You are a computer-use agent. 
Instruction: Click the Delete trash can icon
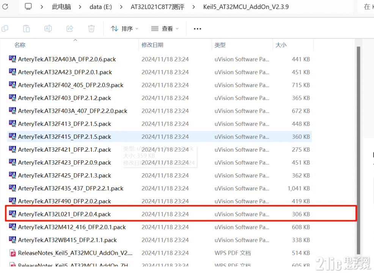[x=91, y=28]
